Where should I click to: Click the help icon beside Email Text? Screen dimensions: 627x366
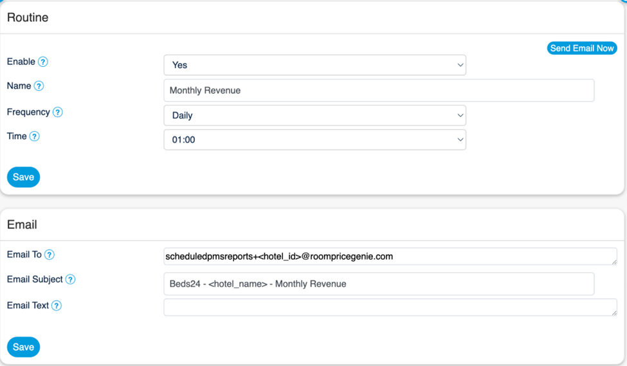(x=57, y=306)
